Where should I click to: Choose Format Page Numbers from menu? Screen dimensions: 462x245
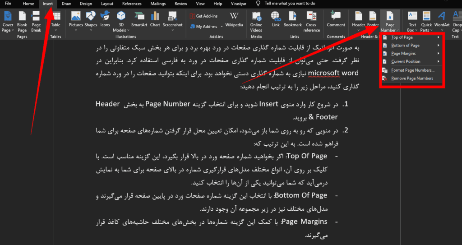click(x=412, y=70)
